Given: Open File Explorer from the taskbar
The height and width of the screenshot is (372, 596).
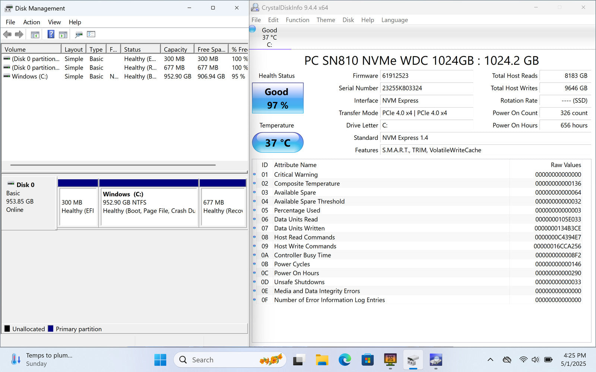Looking at the screenshot, I should tap(322, 360).
